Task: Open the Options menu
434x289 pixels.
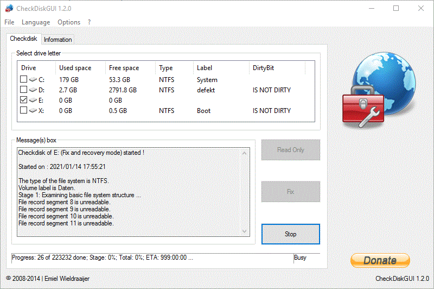Action: tap(69, 22)
